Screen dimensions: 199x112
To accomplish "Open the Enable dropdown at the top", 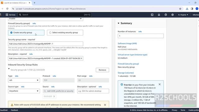I will click(46, 19).
